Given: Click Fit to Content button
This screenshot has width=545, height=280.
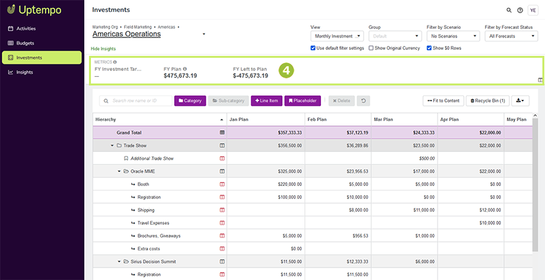Looking at the screenshot, I should (443, 101).
